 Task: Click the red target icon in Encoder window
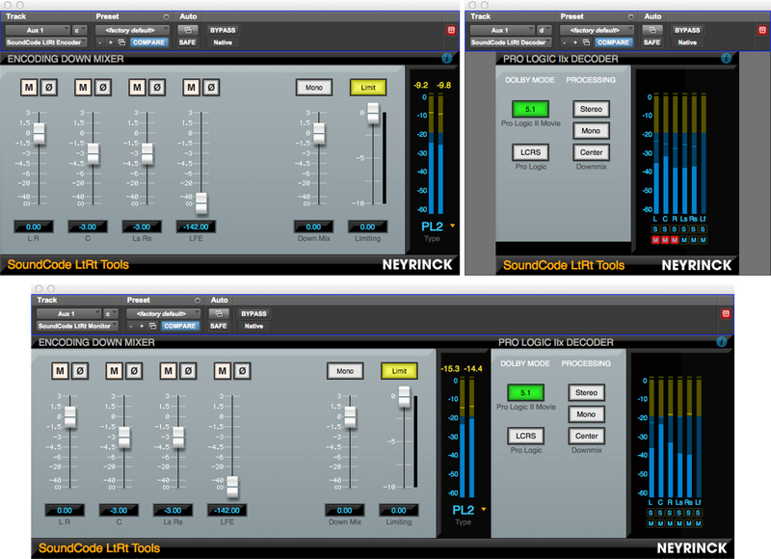coord(451,30)
